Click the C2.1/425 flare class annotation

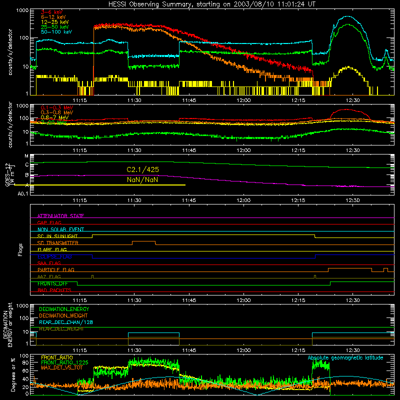pos(143,169)
